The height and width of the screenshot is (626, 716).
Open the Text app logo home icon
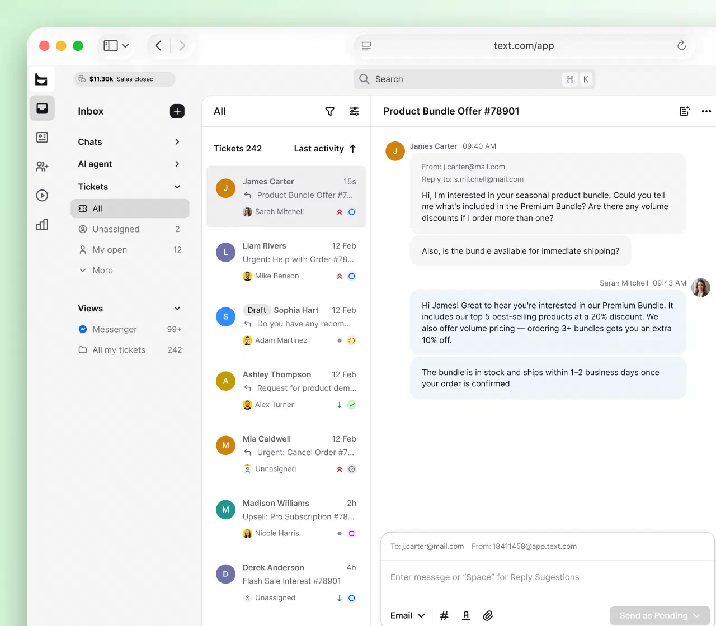tap(41, 79)
